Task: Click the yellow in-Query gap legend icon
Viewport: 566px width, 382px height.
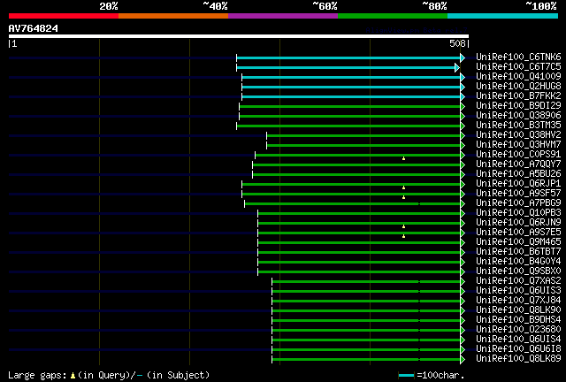Action: [x=73, y=376]
